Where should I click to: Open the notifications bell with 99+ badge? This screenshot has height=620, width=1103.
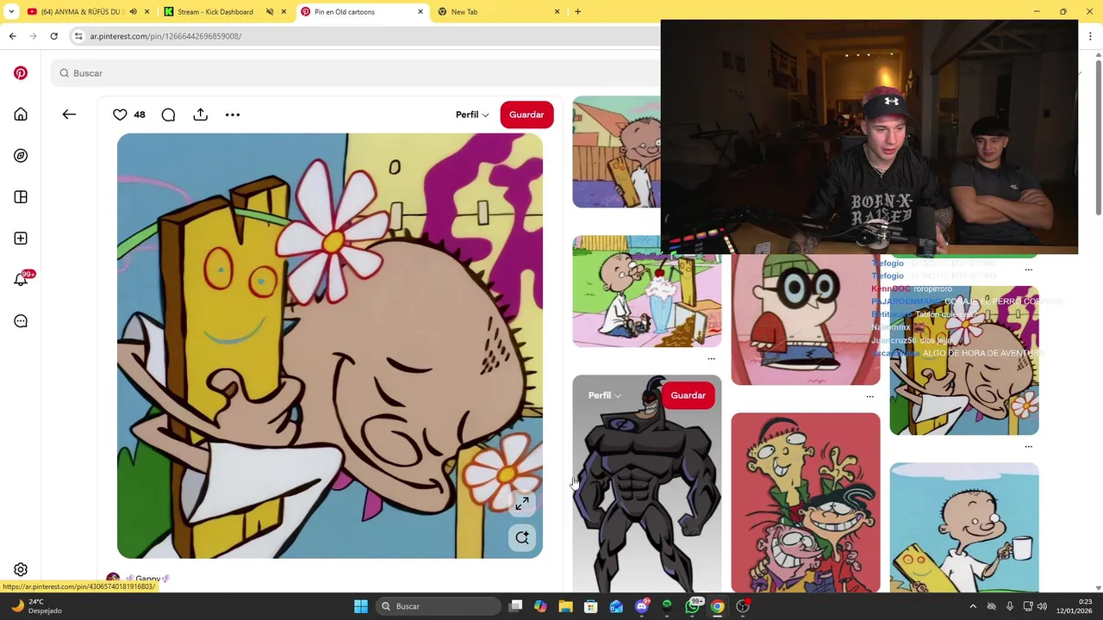[21, 279]
